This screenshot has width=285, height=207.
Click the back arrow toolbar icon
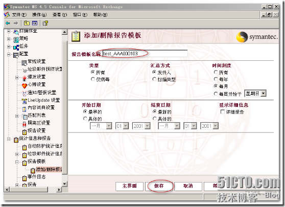[x=8, y=24]
